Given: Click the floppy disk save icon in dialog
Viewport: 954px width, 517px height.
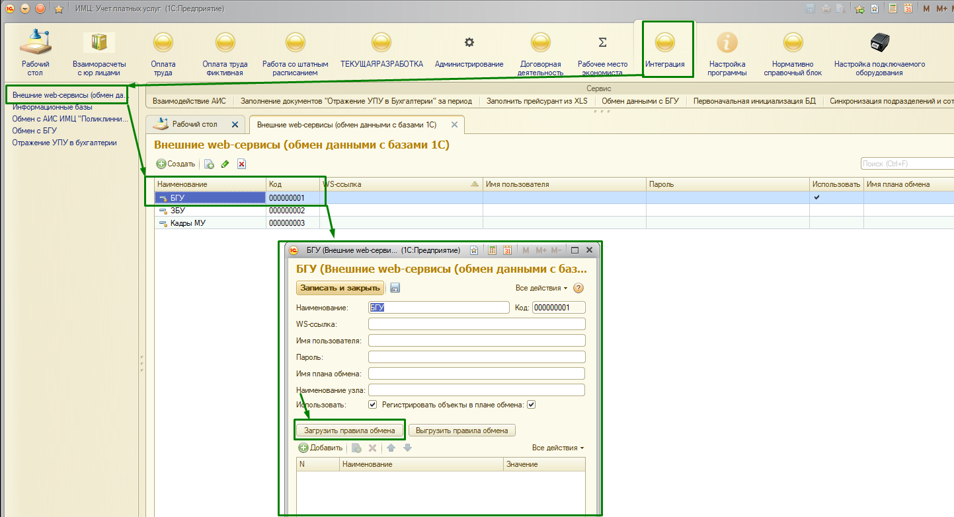Looking at the screenshot, I should point(395,288).
